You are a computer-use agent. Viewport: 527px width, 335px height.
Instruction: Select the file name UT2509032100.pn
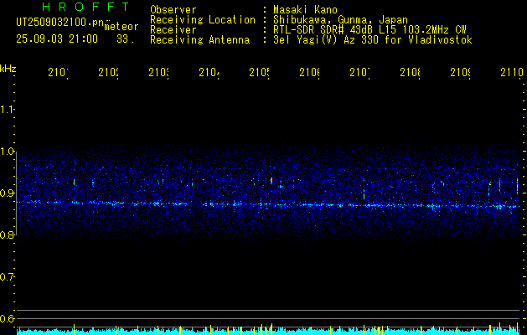click(59, 23)
